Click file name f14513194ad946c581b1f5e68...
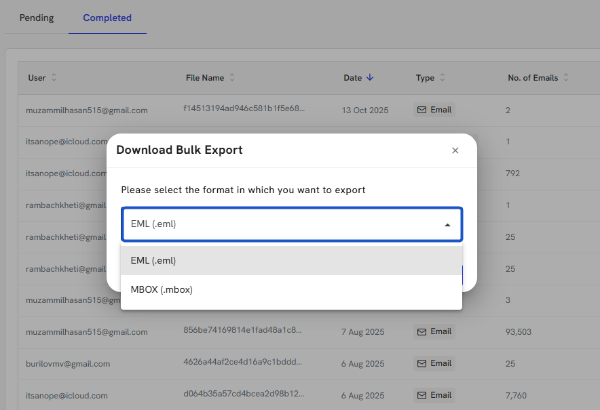Screen dimensions: 600x410 (244, 108)
